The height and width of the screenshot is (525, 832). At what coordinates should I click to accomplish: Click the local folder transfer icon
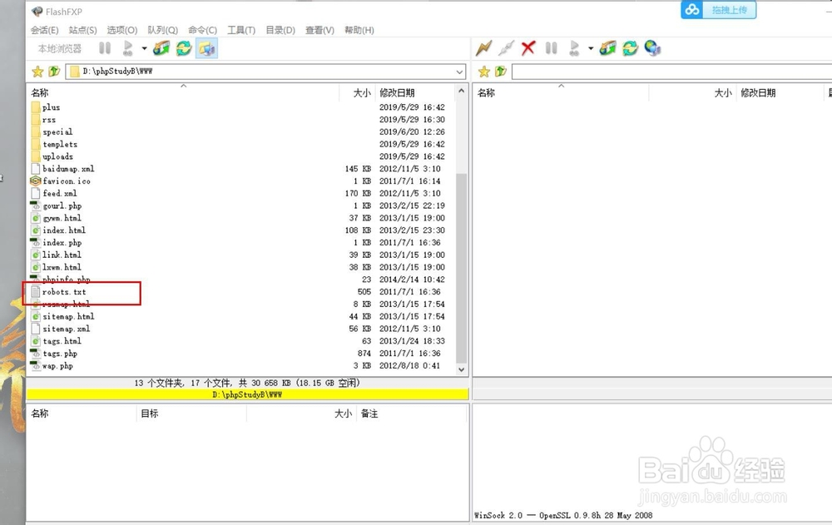pyautogui.click(x=162, y=48)
